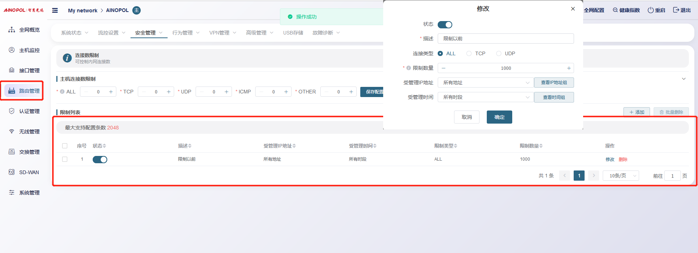698x253 pixels.
Task: Click the 重启 restart power icon
Action: click(x=650, y=10)
